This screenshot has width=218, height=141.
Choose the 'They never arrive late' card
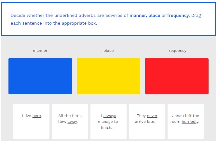click(147, 121)
